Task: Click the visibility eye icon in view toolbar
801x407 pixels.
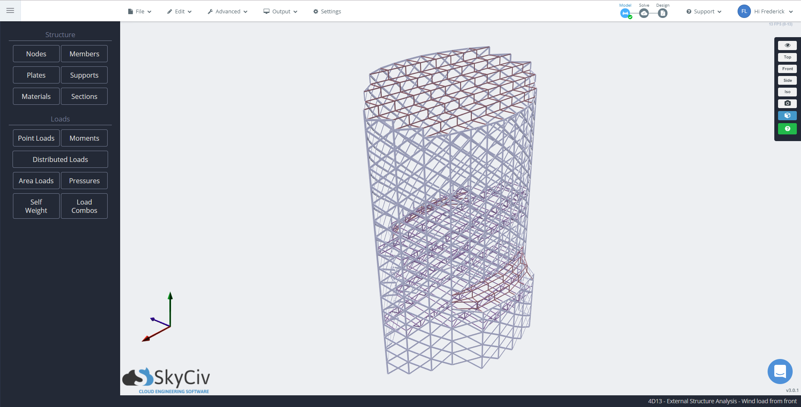Action: (787, 45)
